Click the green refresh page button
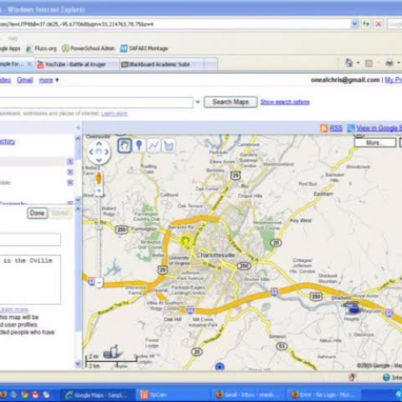This screenshot has height=402, width=402. [366, 24]
